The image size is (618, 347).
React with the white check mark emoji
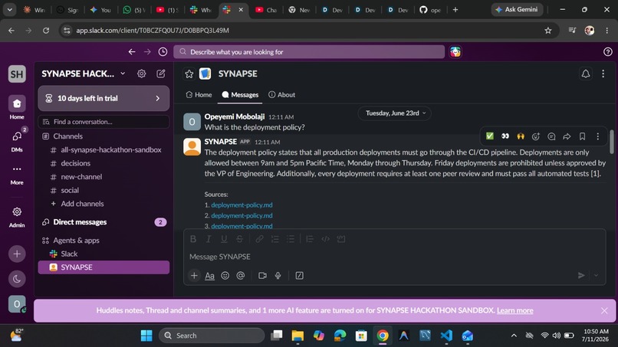click(x=489, y=136)
